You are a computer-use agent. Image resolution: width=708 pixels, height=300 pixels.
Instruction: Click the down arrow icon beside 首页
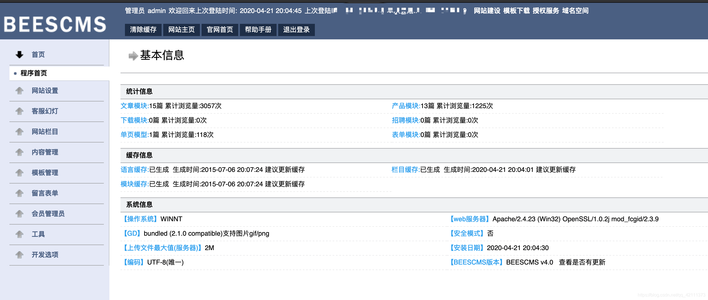pyautogui.click(x=19, y=54)
